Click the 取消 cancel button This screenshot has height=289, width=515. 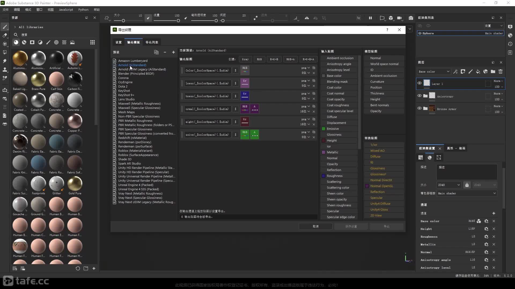click(315, 226)
